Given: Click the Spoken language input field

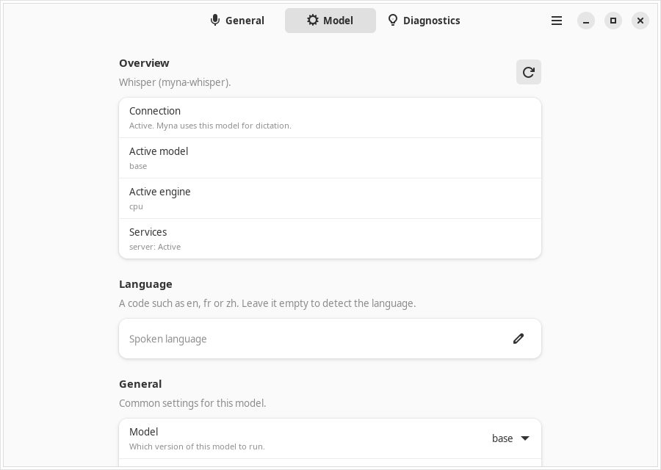Looking at the screenshot, I should pyautogui.click(x=330, y=339).
